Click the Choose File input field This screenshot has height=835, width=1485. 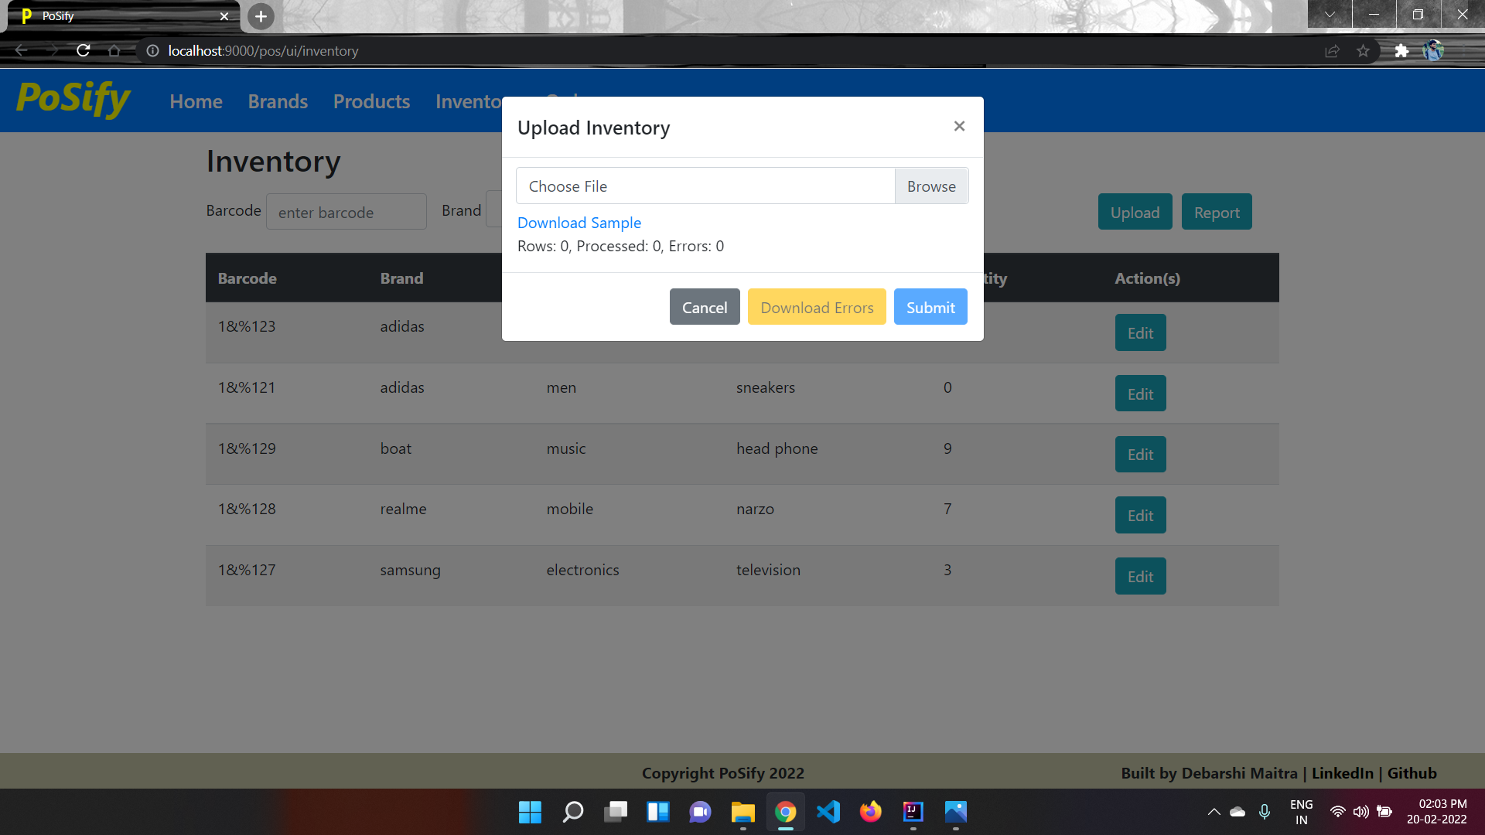(x=705, y=186)
